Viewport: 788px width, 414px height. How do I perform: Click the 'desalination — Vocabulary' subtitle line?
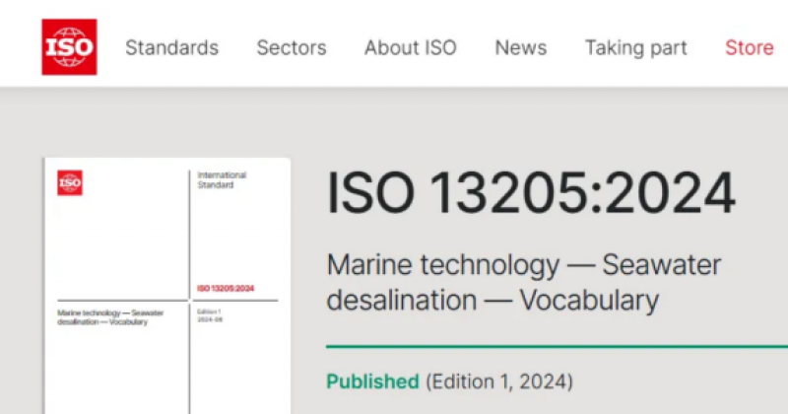click(x=492, y=300)
